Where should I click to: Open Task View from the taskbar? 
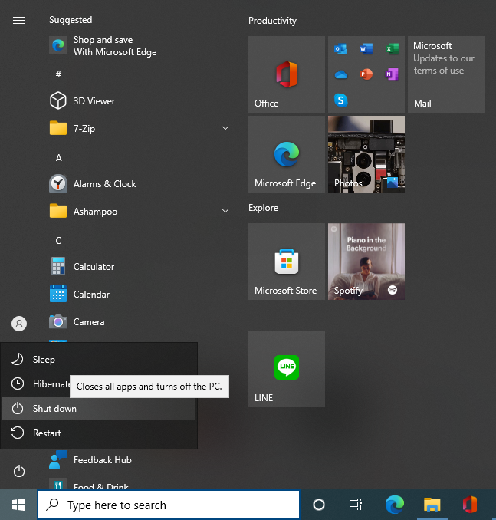pyautogui.click(x=356, y=505)
